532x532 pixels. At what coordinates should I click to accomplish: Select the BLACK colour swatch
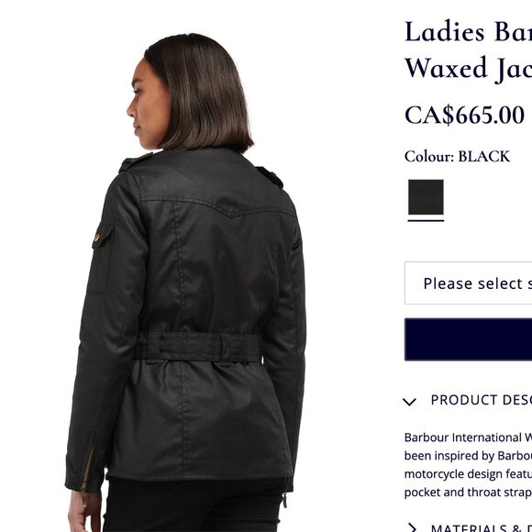point(426,197)
